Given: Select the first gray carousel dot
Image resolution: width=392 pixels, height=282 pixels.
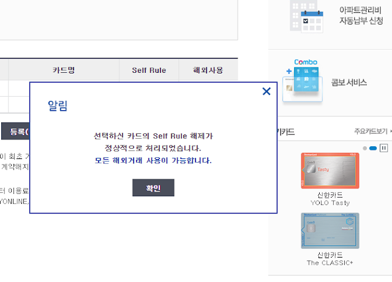Looking at the screenshot, I should point(365,149).
